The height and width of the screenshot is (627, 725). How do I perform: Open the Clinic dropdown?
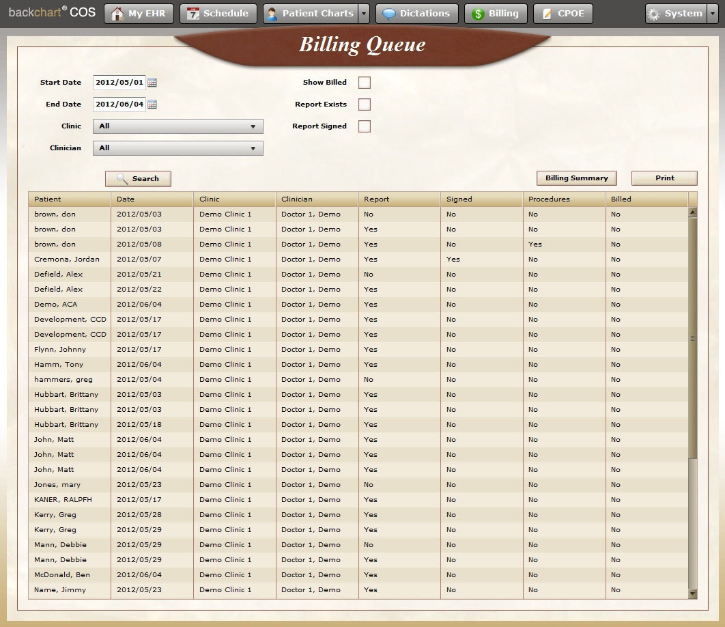177,126
